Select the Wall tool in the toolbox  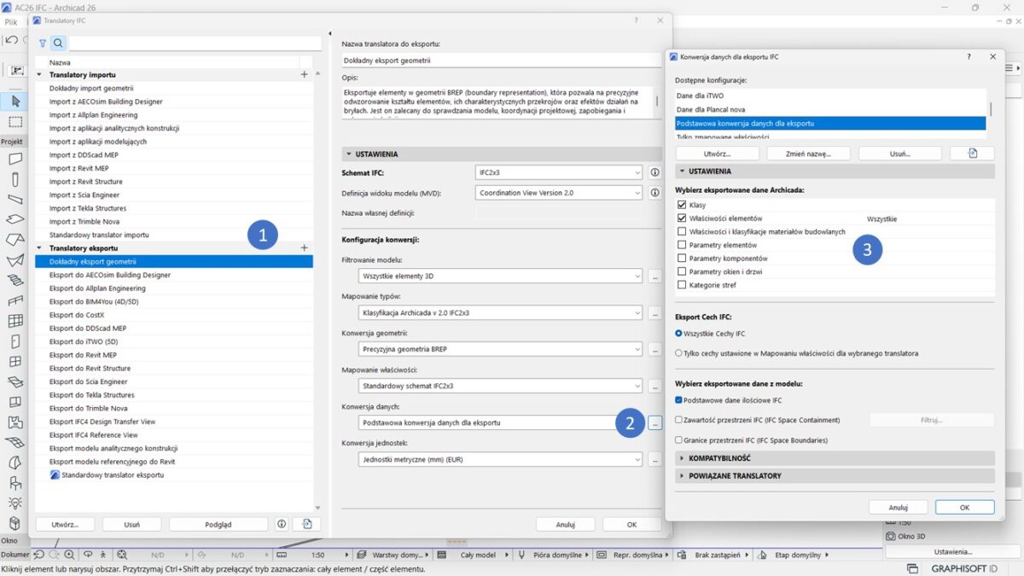[x=15, y=160]
